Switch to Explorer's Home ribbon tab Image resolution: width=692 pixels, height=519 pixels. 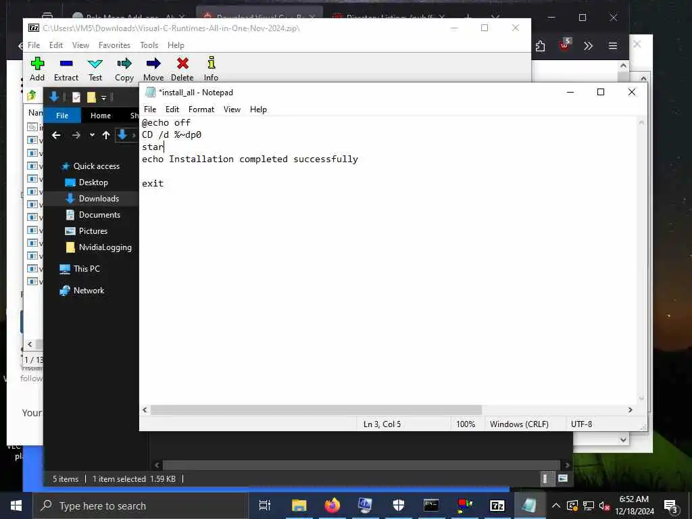[x=101, y=116]
